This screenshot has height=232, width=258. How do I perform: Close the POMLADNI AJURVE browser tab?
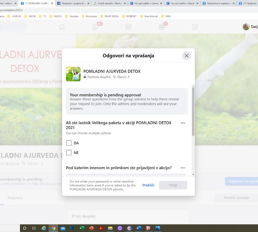tap(52, 3)
